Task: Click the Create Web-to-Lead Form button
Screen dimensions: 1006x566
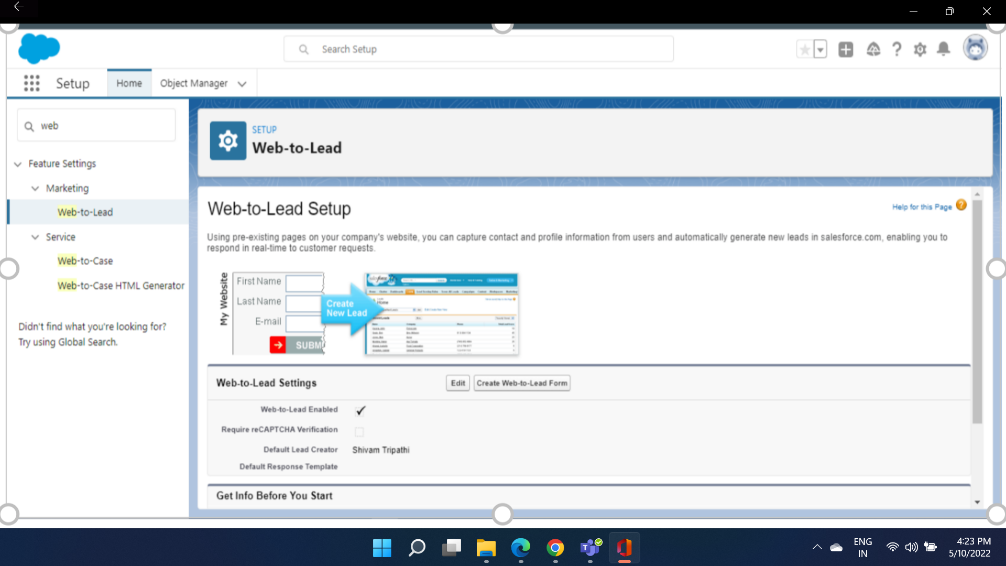Action: (x=521, y=383)
